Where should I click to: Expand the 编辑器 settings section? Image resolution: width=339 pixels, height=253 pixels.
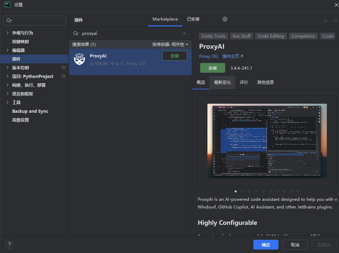8,50
